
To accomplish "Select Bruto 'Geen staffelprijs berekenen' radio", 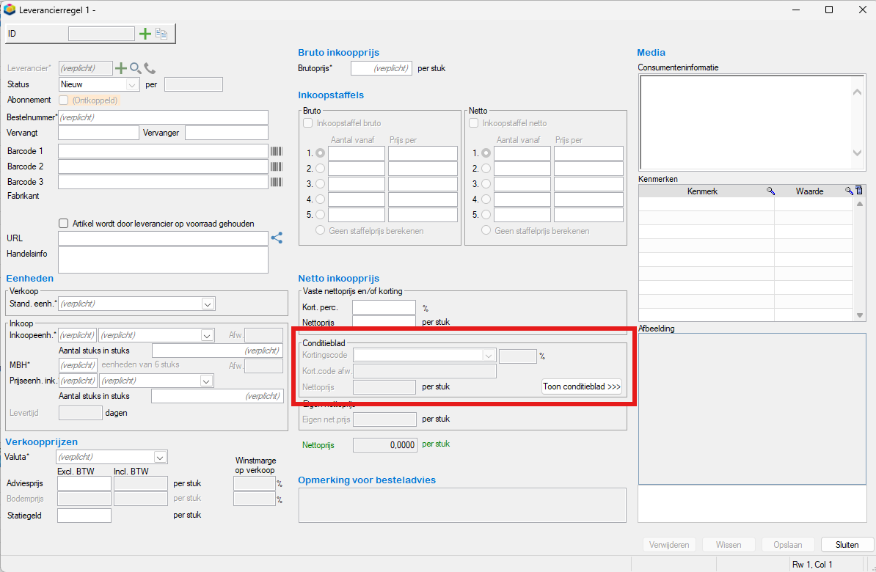I will (x=320, y=230).
